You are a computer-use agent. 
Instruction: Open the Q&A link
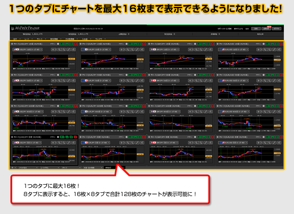[x=247, y=29]
